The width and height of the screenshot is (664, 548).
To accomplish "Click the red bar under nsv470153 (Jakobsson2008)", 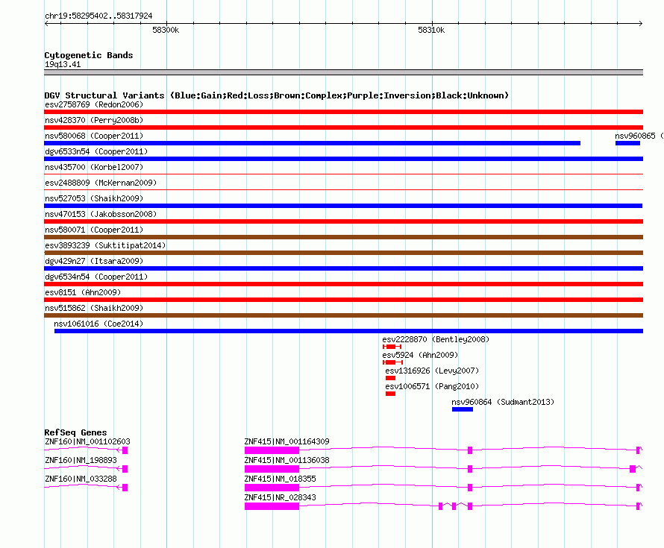I will 343,221.
